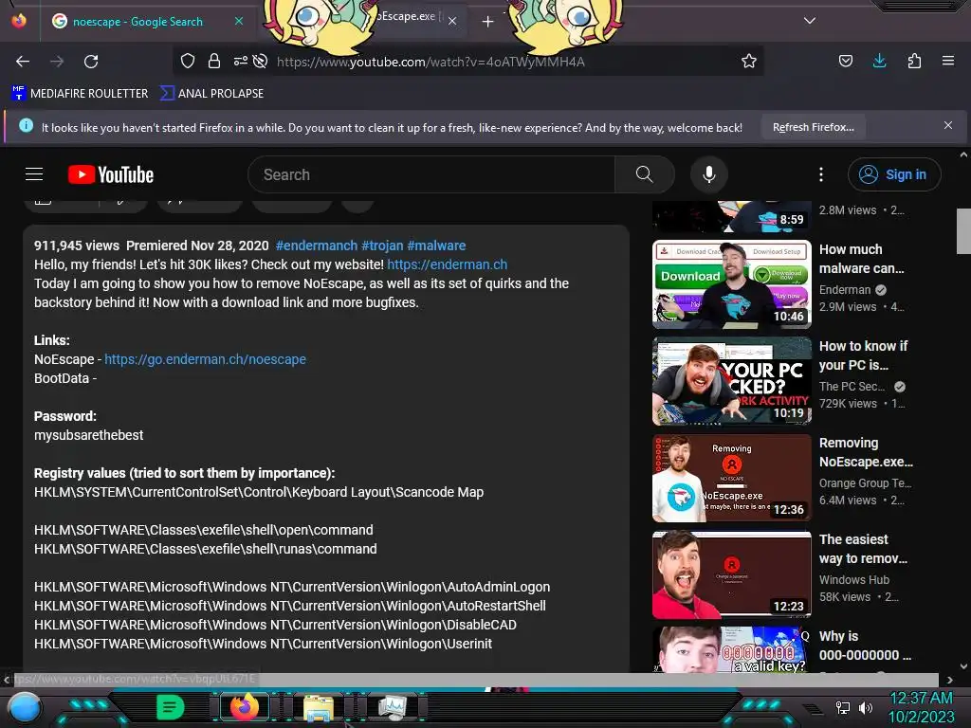Click the Winlogon\Userinit registry line
This screenshot has width=971, height=728.
pyautogui.click(x=264, y=644)
